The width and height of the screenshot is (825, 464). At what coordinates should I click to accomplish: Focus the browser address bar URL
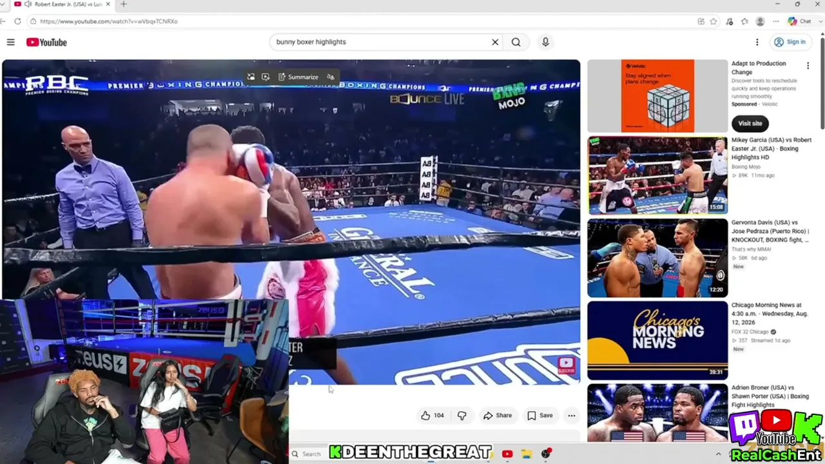coord(108,21)
